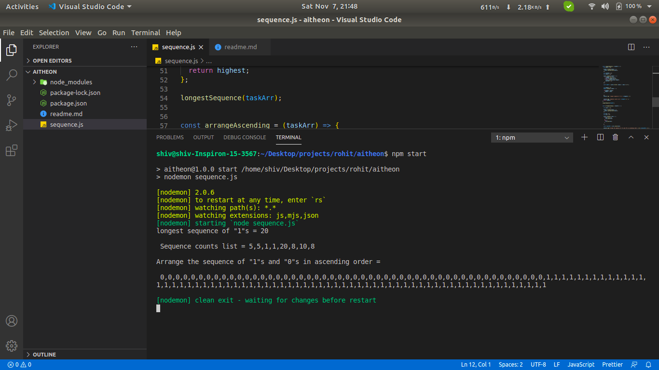Image resolution: width=659 pixels, height=370 pixels.
Task: Open the Manage gear menu
Action: [x=12, y=346]
